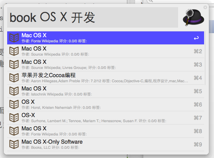Select 'Mac OS X' result labeled ⌘5
The height and width of the screenshot is (158, 214).
tap(106, 91)
